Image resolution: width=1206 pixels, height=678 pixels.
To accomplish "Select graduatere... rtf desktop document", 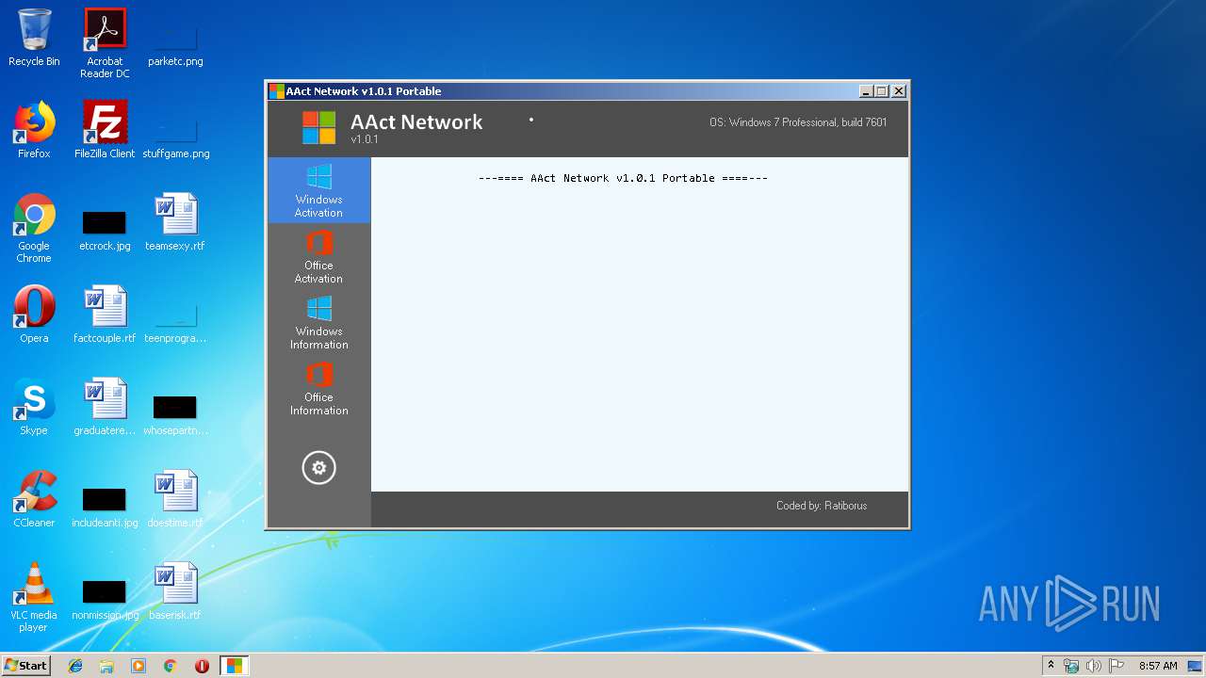I will click(105, 407).
